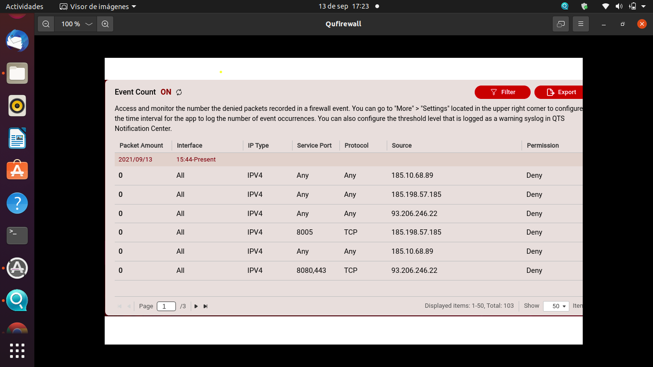
Task: Click the gallery view toggle icon
Action: pyautogui.click(x=561, y=24)
